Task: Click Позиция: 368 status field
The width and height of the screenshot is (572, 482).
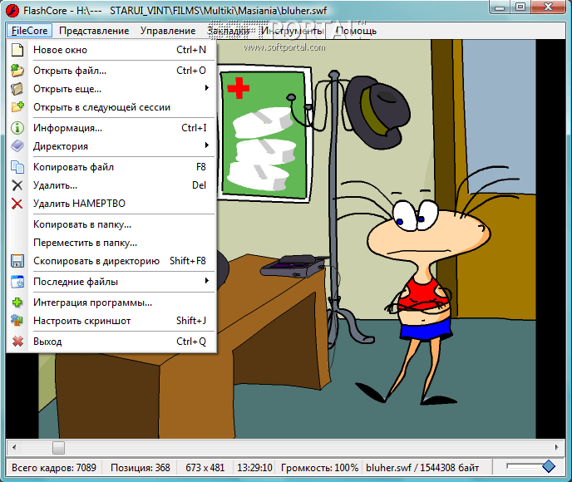Action: click(141, 468)
